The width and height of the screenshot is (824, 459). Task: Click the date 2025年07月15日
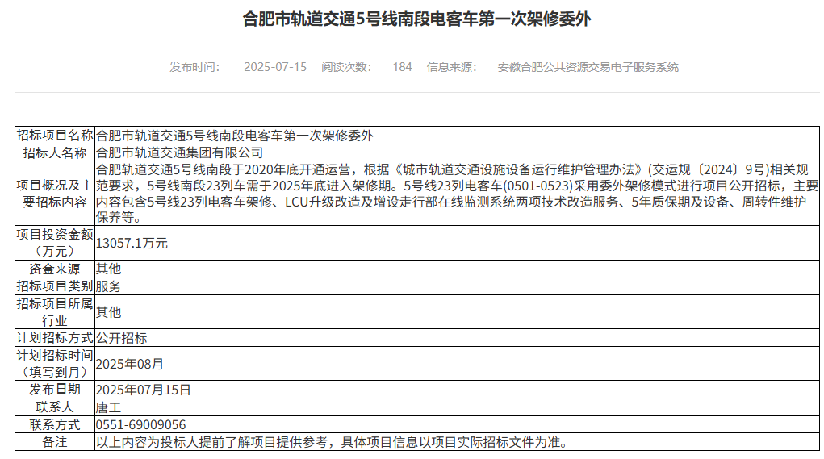tap(143, 390)
